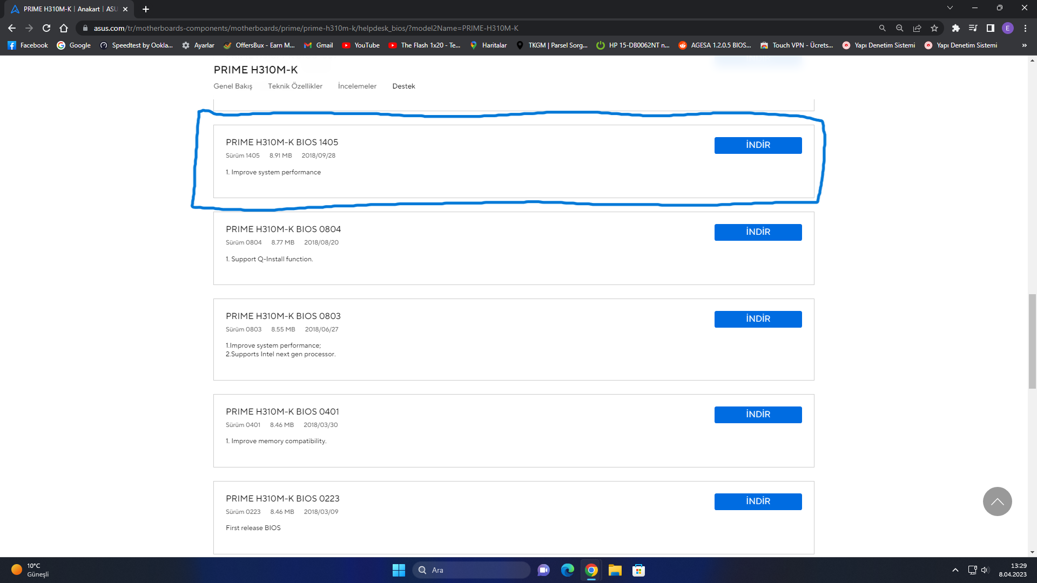Expand the hidden bookmarks overflow chevron

coord(1024,45)
